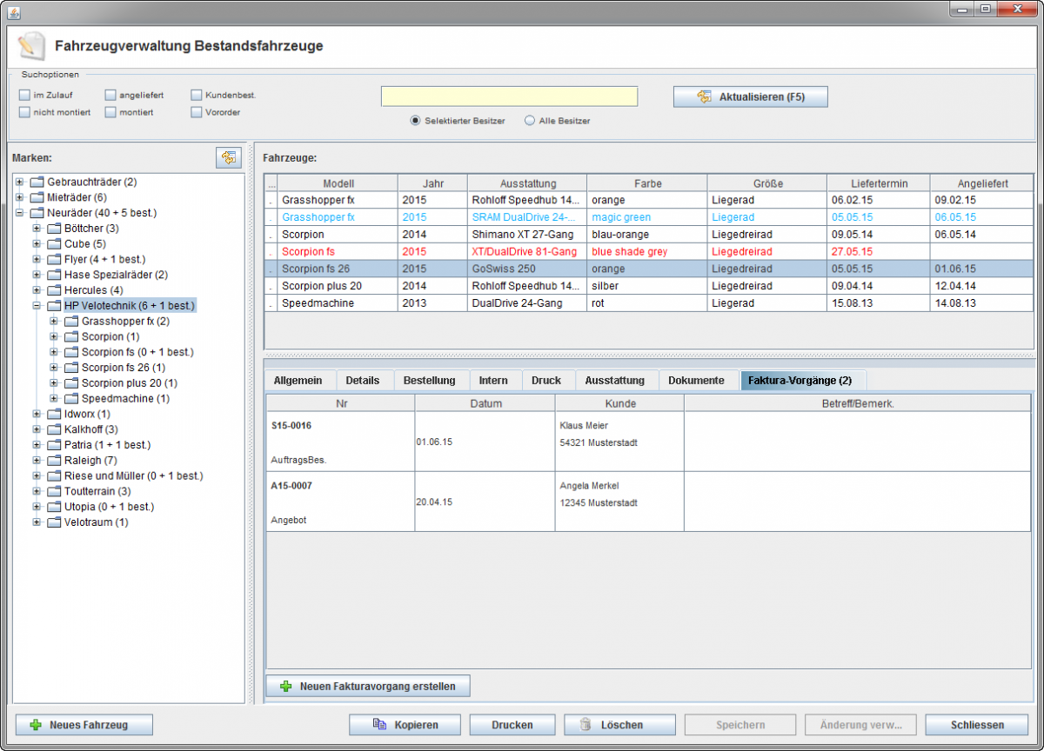Select the Hercules folder icon in the tree
1044x751 pixels.
pyautogui.click(x=53, y=290)
